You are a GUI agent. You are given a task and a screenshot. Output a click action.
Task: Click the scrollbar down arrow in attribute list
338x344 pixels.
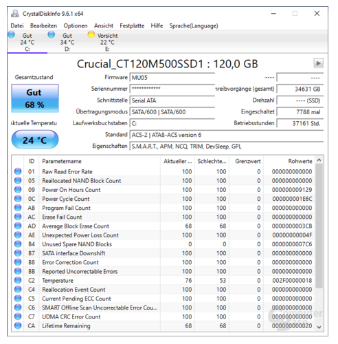pos(319,327)
